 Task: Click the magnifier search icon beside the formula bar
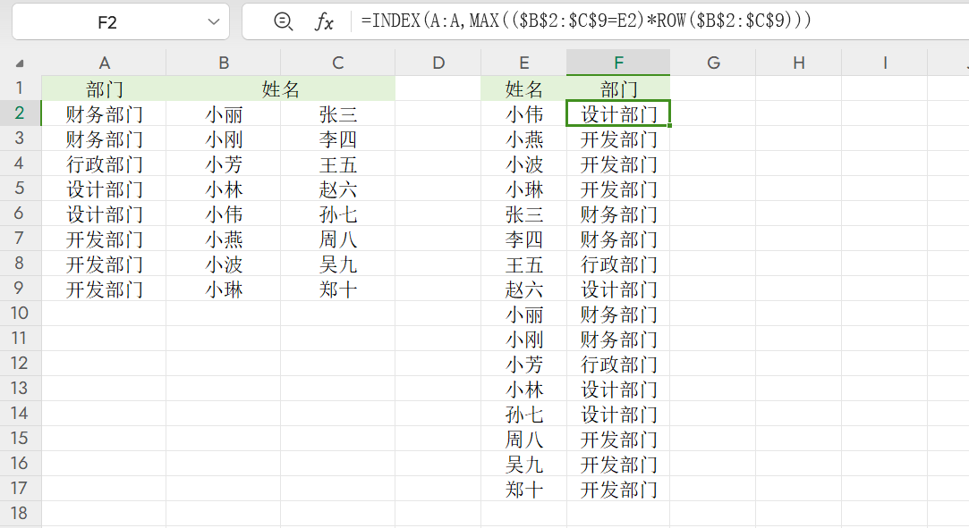(x=282, y=20)
